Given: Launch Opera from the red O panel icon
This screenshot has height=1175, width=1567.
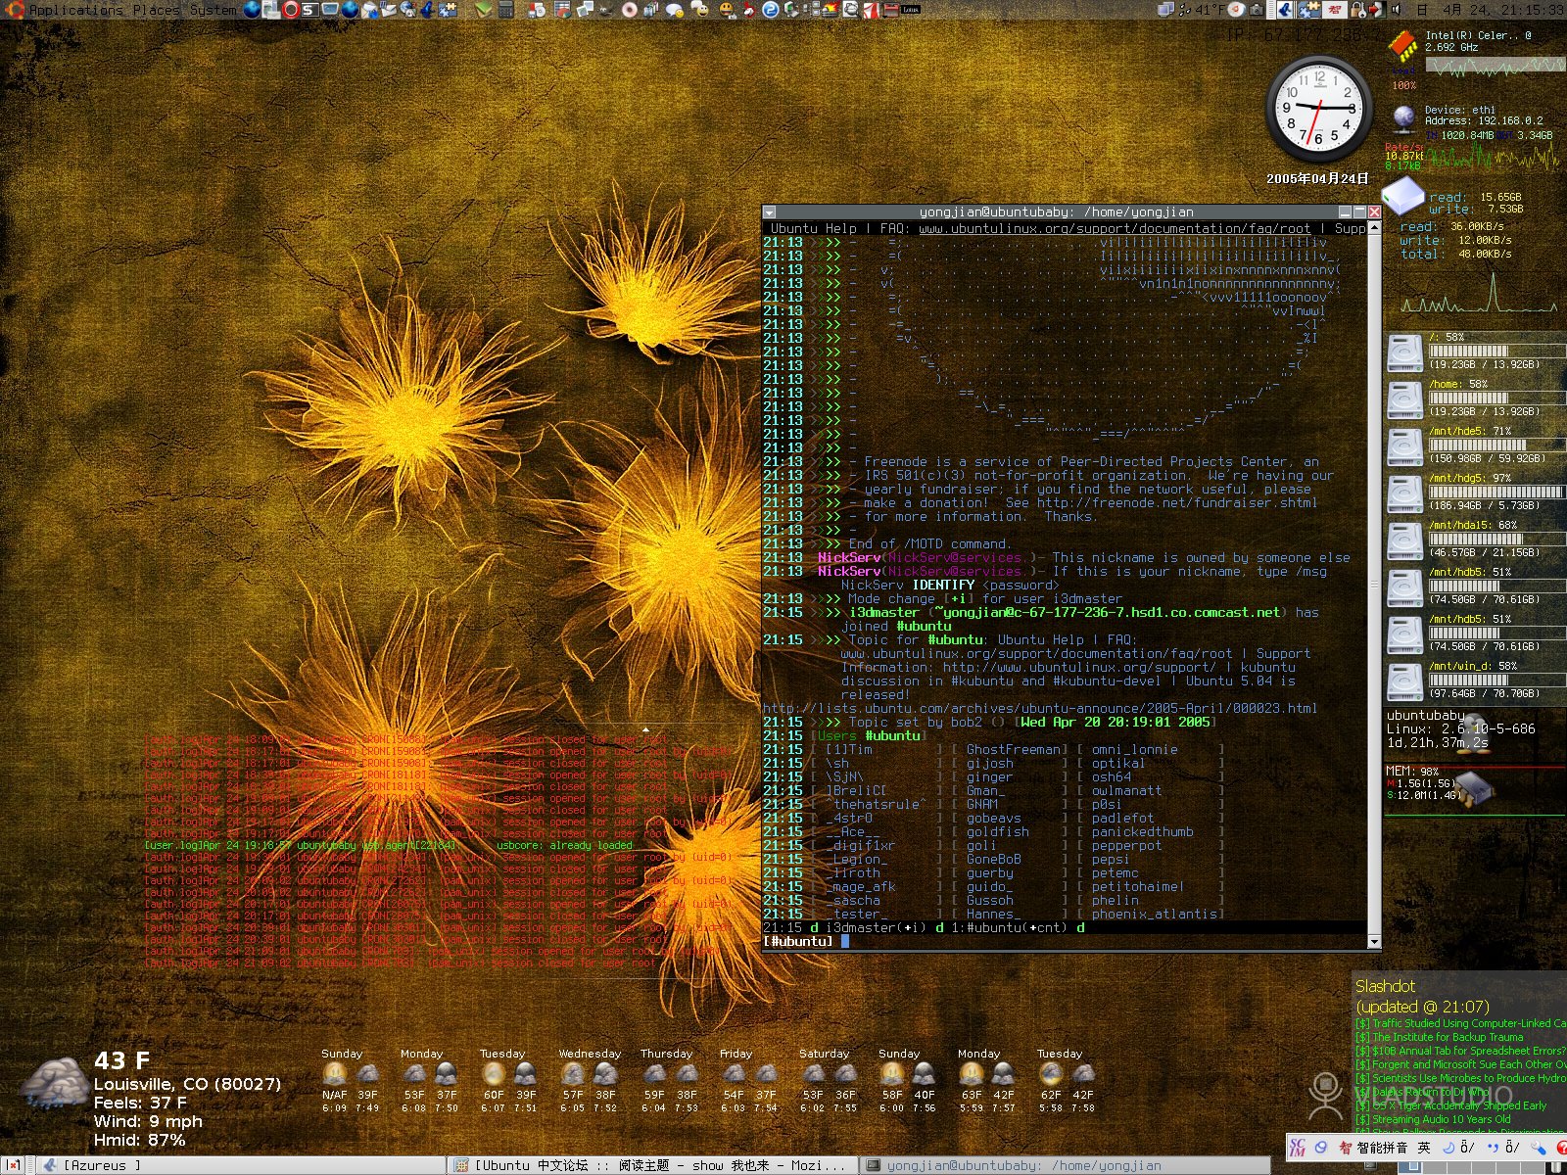Looking at the screenshot, I should pos(290,10).
